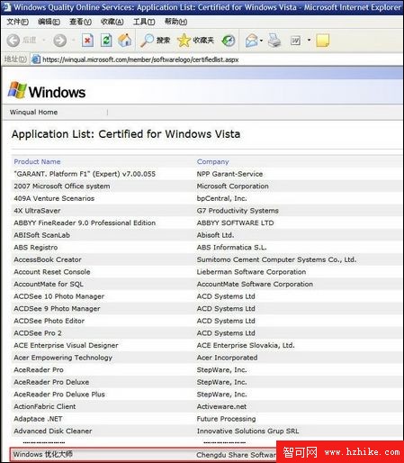Image resolution: width=404 pixels, height=463 pixels.
Task: Select ACE Enterprise Visual Designer entry
Action: tap(66, 345)
